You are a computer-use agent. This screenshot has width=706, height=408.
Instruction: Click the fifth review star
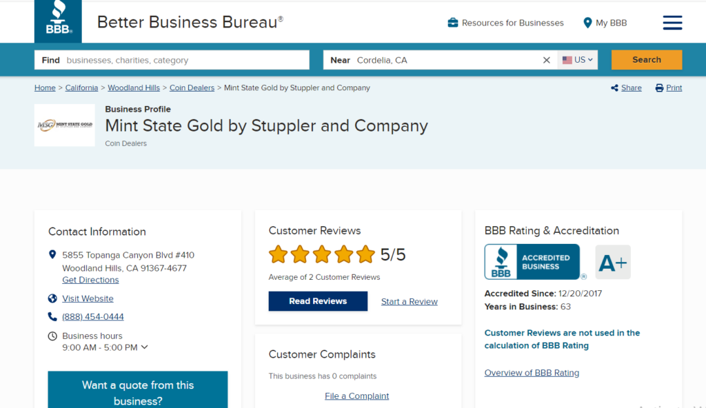pyautogui.click(x=365, y=254)
